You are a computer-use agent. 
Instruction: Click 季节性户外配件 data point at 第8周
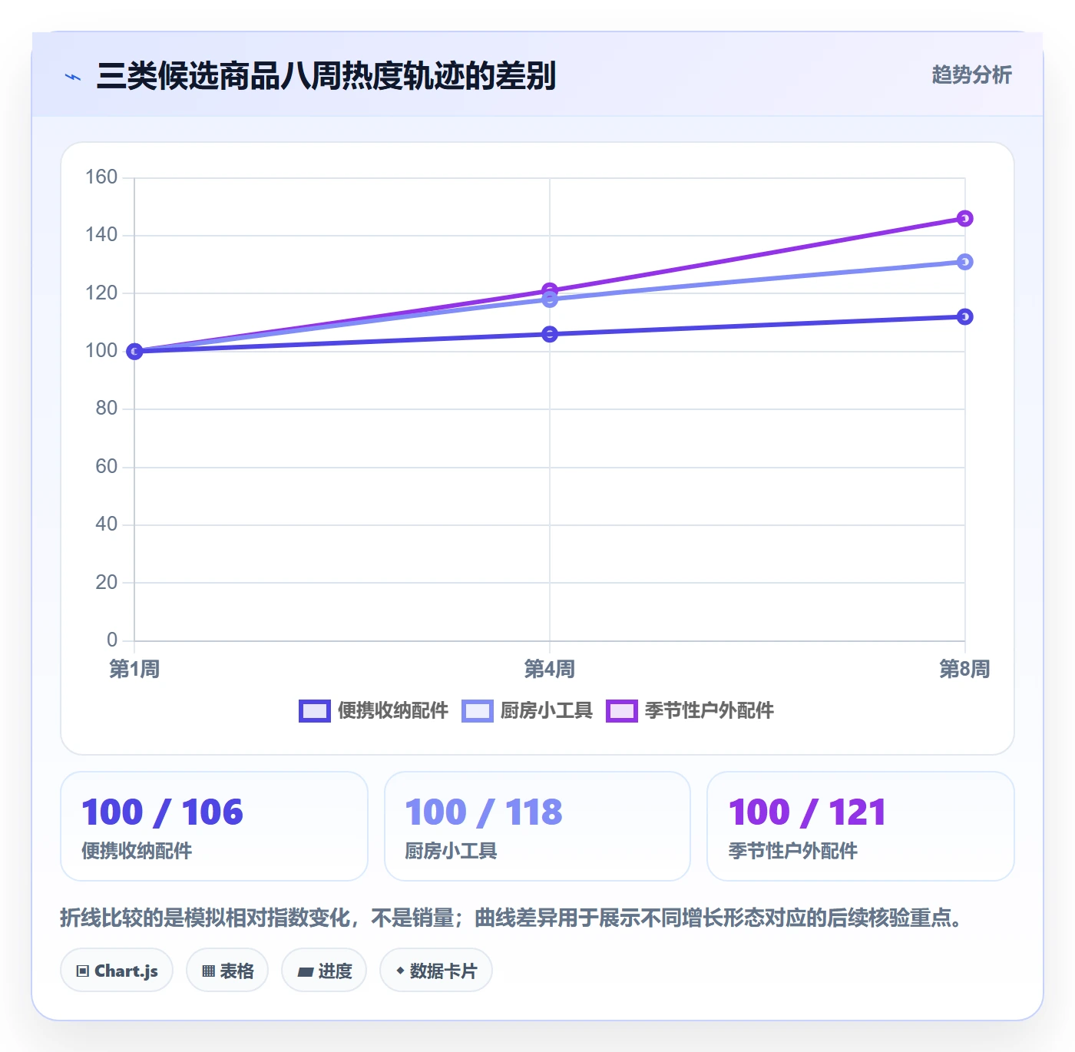point(965,219)
